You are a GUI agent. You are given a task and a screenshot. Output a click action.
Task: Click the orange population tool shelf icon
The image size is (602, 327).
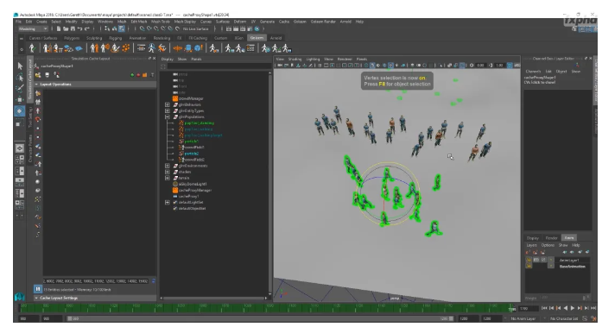click(x=125, y=48)
